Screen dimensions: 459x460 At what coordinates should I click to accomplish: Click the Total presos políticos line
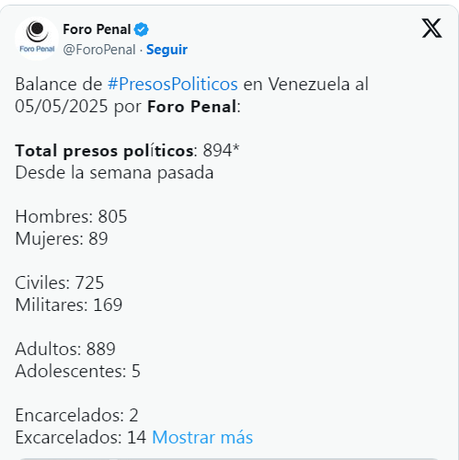[127, 150]
